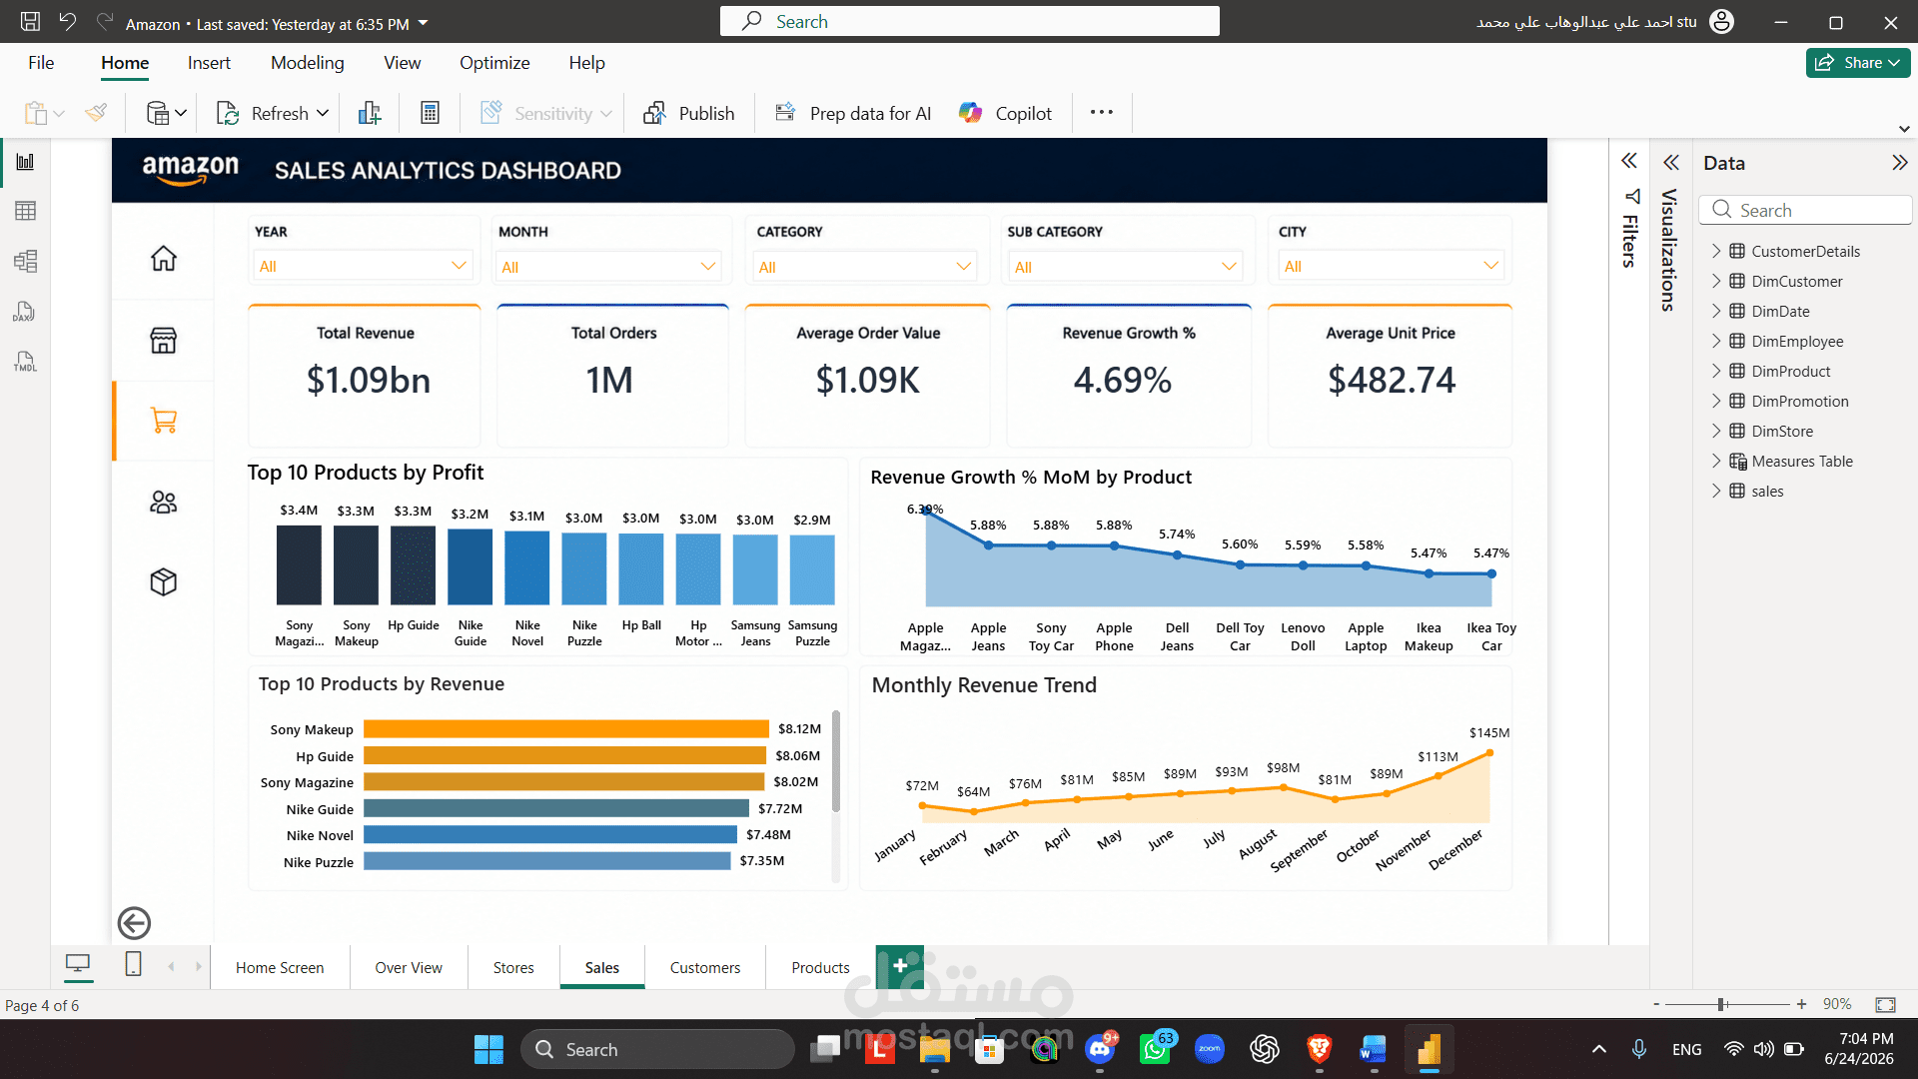Switch to desktop layout view

pos(78,964)
